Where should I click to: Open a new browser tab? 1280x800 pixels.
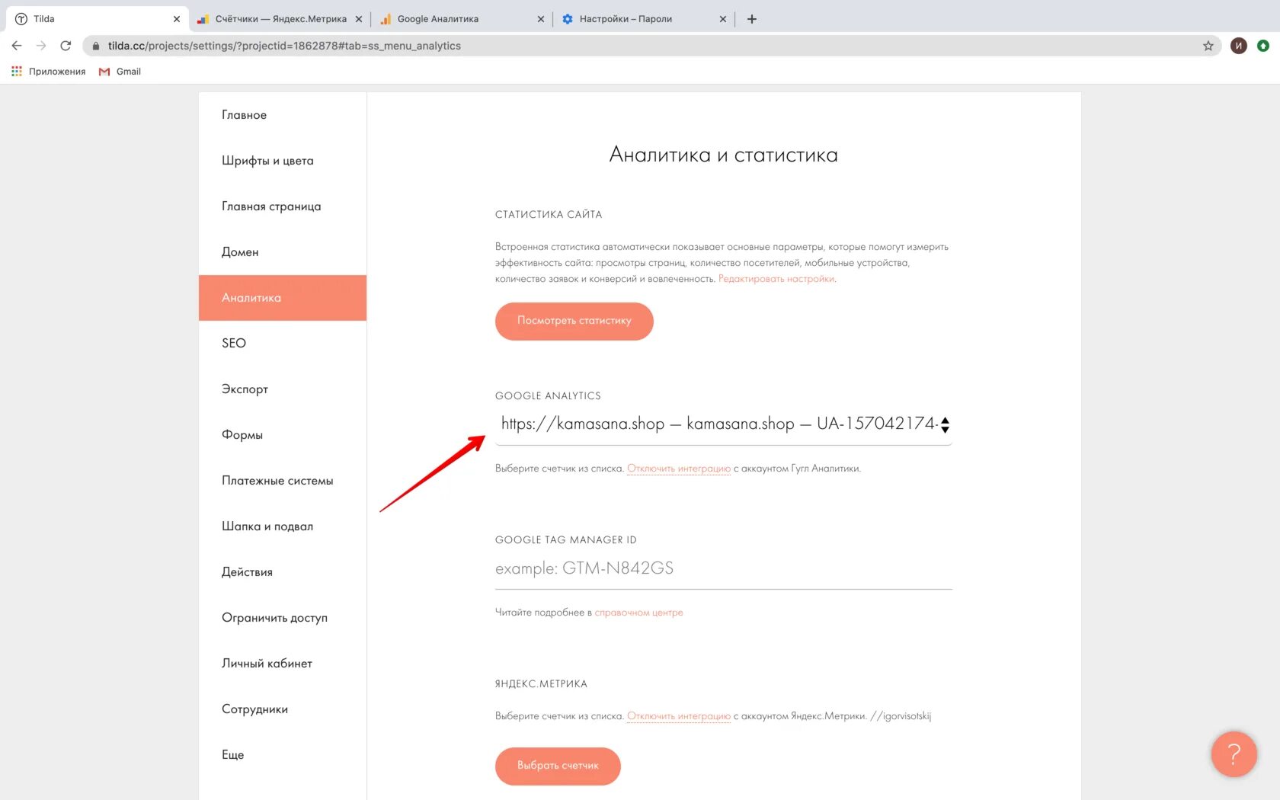point(752,19)
